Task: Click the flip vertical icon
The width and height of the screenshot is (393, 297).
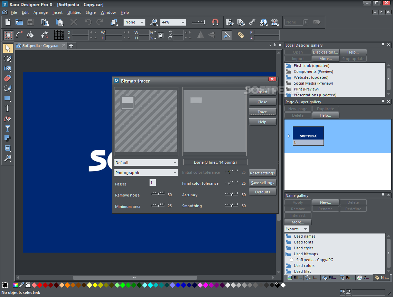Action: (212, 35)
